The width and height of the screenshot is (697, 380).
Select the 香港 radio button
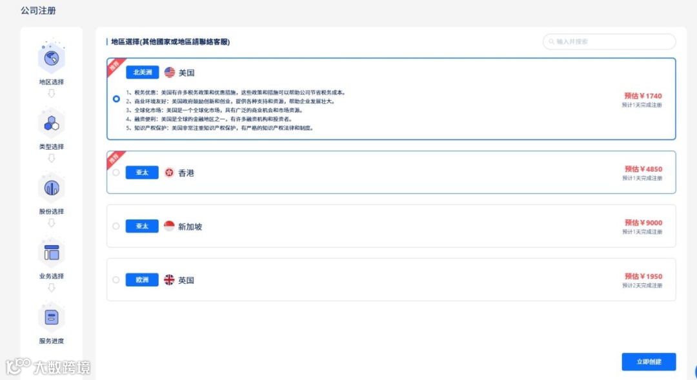[x=116, y=172]
